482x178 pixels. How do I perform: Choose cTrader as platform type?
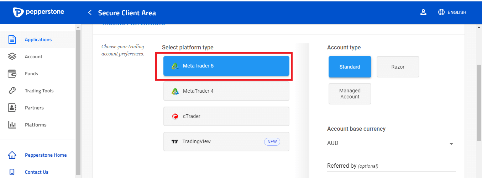click(226, 116)
